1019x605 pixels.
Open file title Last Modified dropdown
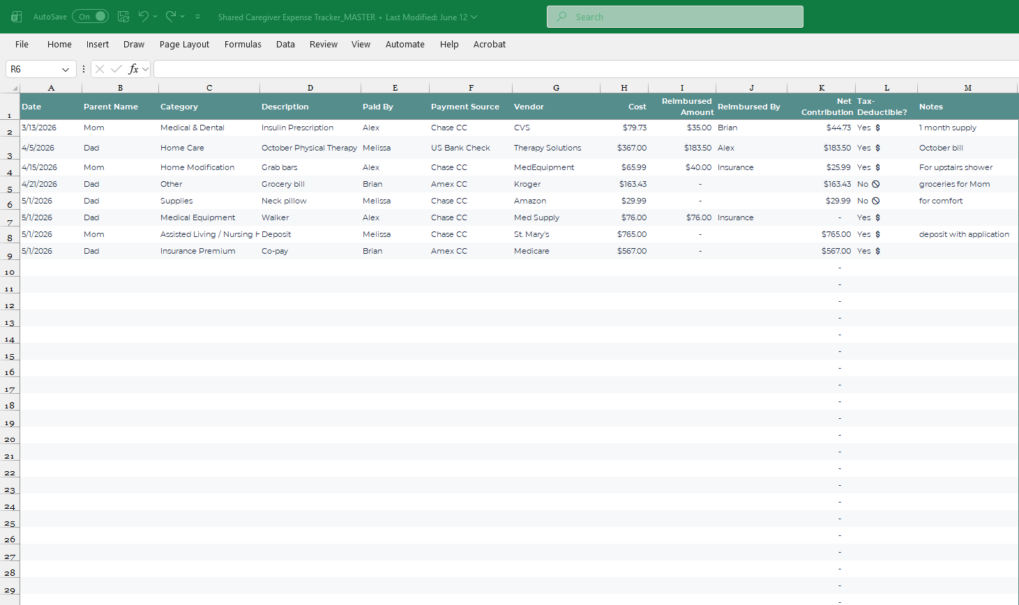click(x=474, y=17)
